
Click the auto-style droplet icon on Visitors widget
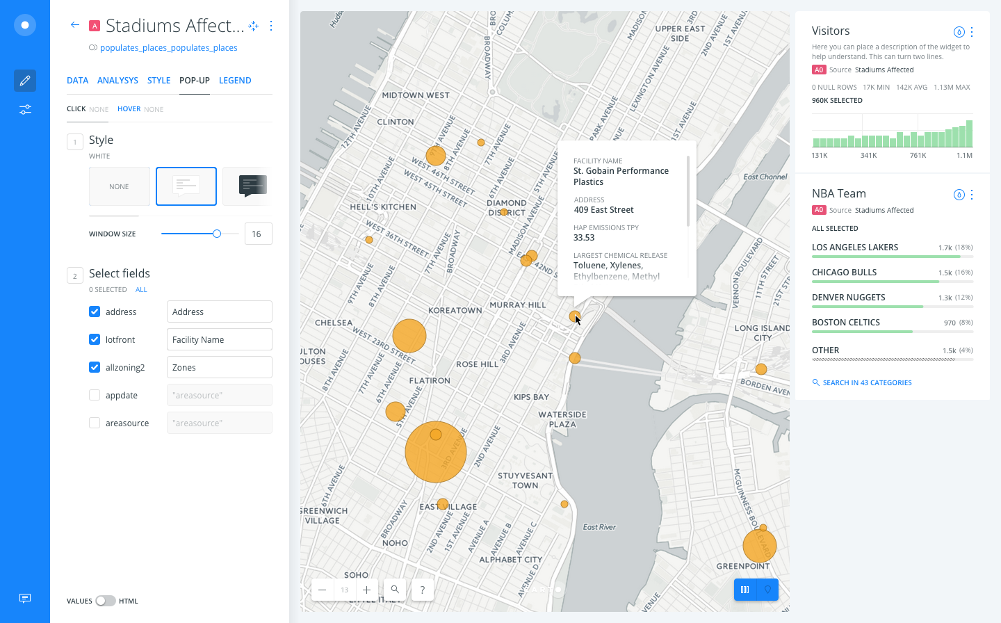click(959, 31)
